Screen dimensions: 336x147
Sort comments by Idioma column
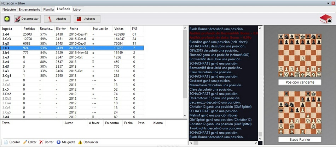(x=158, y=123)
